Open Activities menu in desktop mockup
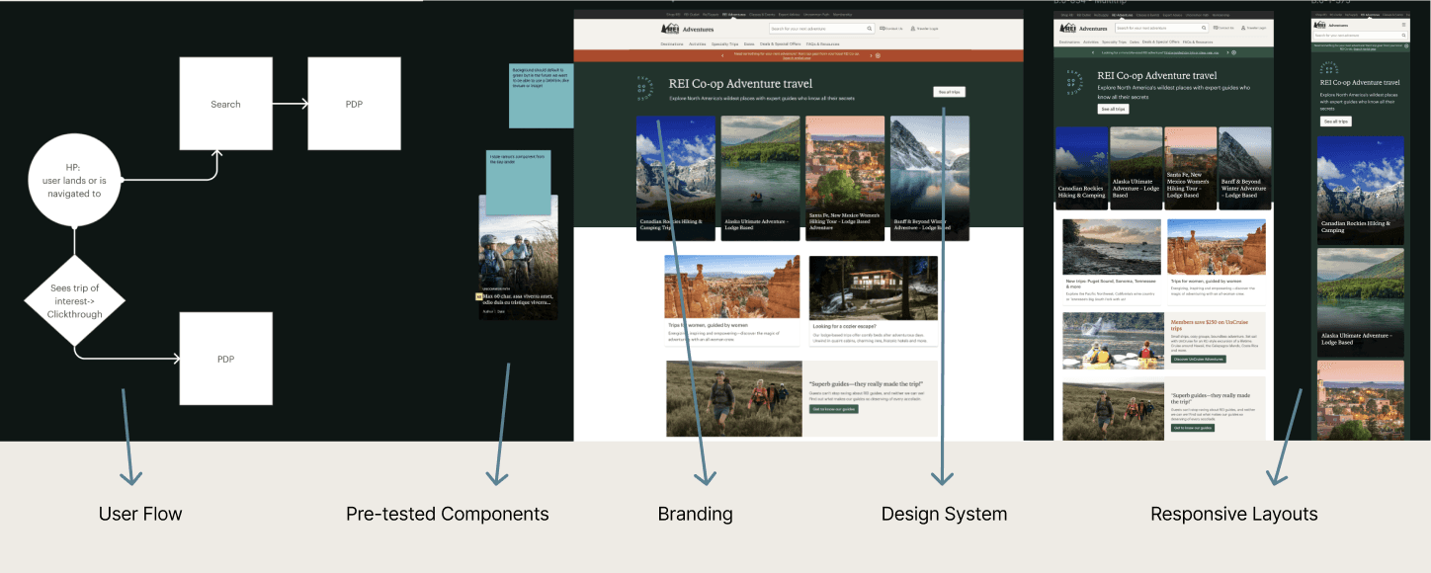 click(x=698, y=43)
